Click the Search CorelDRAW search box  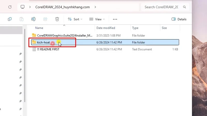click(161, 7)
